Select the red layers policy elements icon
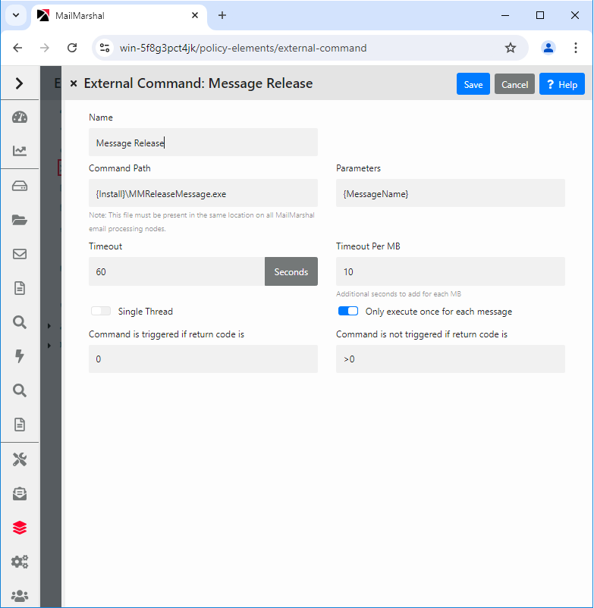Image resolution: width=594 pixels, height=608 pixels. [x=20, y=528]
